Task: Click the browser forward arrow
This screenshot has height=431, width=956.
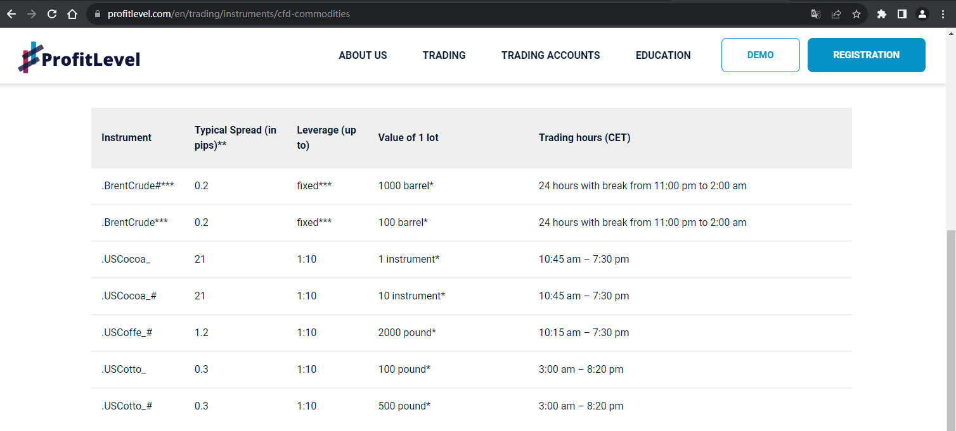Action: (32, 14)
